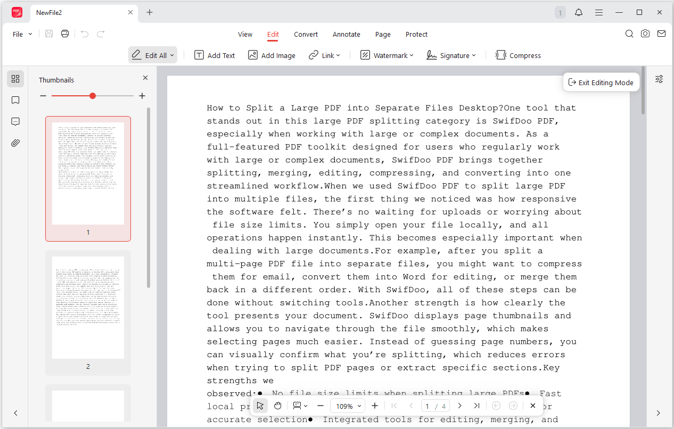Close the floating bottom toolbar
Viewport: 674px width, 429px height.
point(532,406)
